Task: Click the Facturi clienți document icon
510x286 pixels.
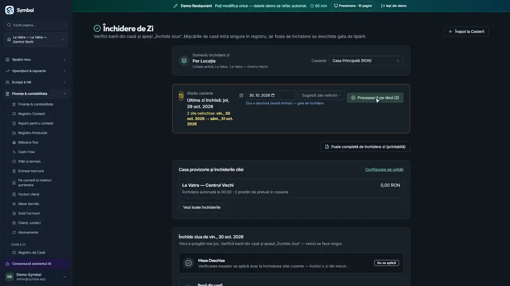Action: (x=14, y=194)
